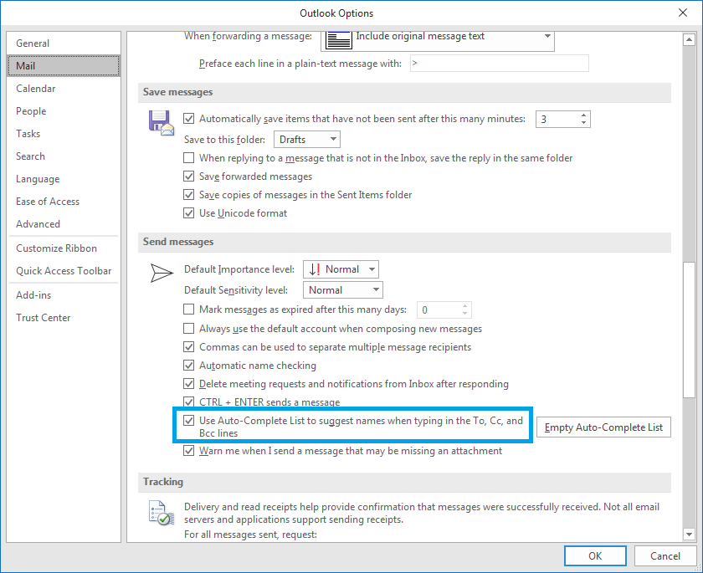Select the General category

pos(64,43)
